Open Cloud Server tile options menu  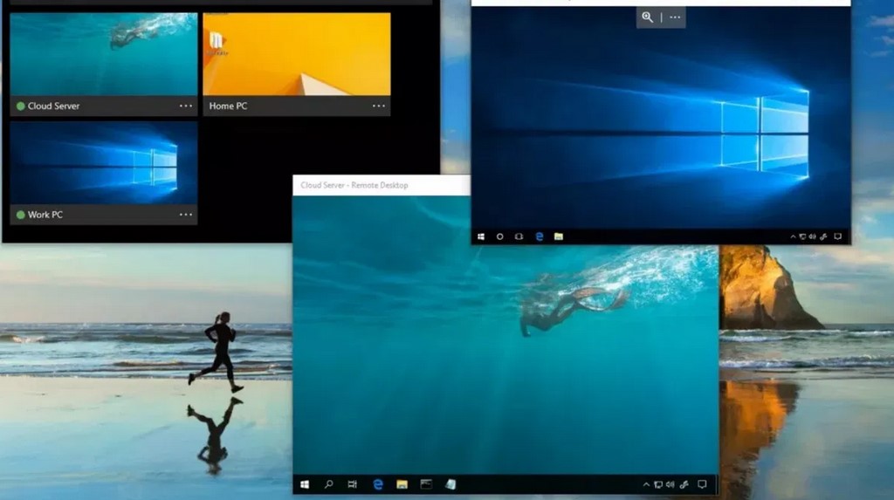coord(186,106)
